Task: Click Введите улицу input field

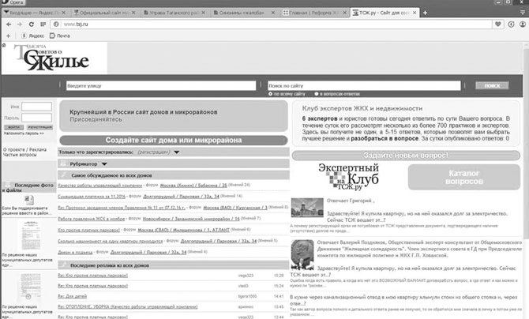Action: (x=161, y=86)
